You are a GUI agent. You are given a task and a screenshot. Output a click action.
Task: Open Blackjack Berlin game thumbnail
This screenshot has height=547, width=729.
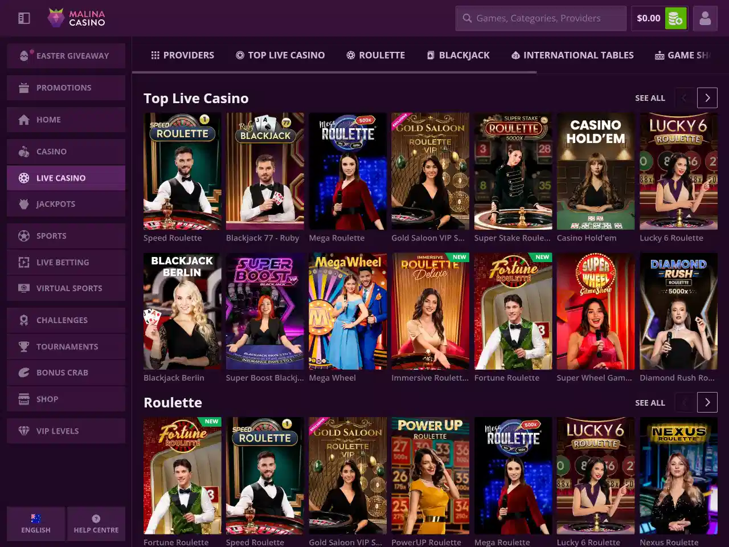tap(182, 311)
